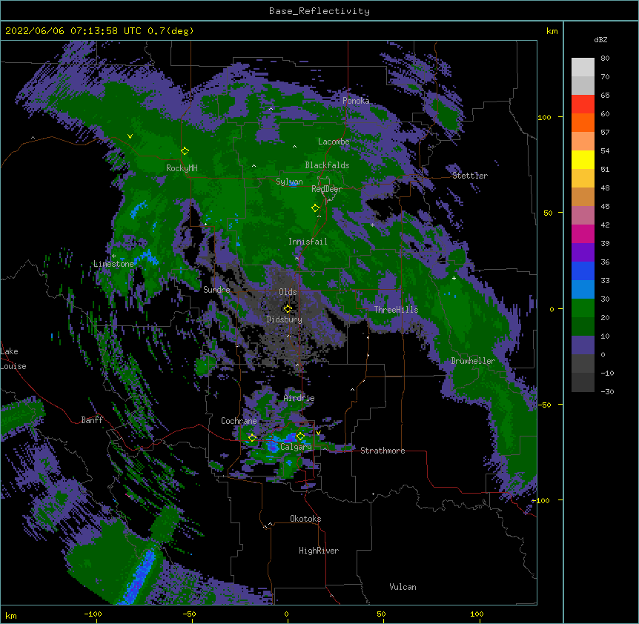
Task: Click the RockyMH city label
Action: pyautogui.click(x=182, y=168)
